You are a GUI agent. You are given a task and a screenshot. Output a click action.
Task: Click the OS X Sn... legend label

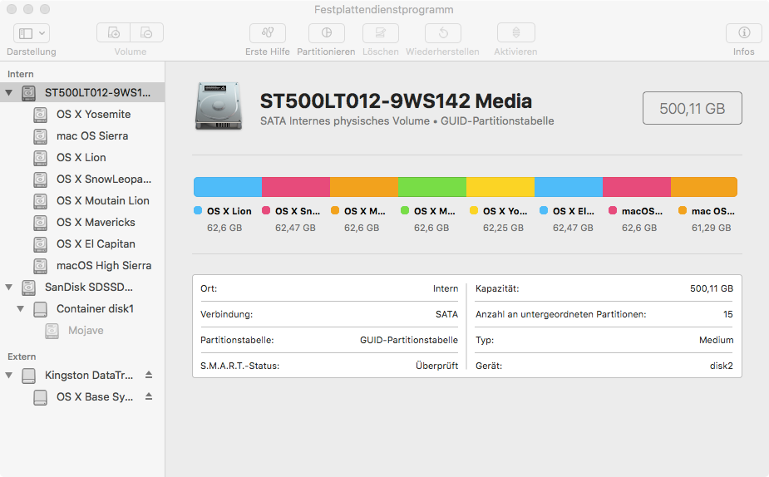(298, 211)
